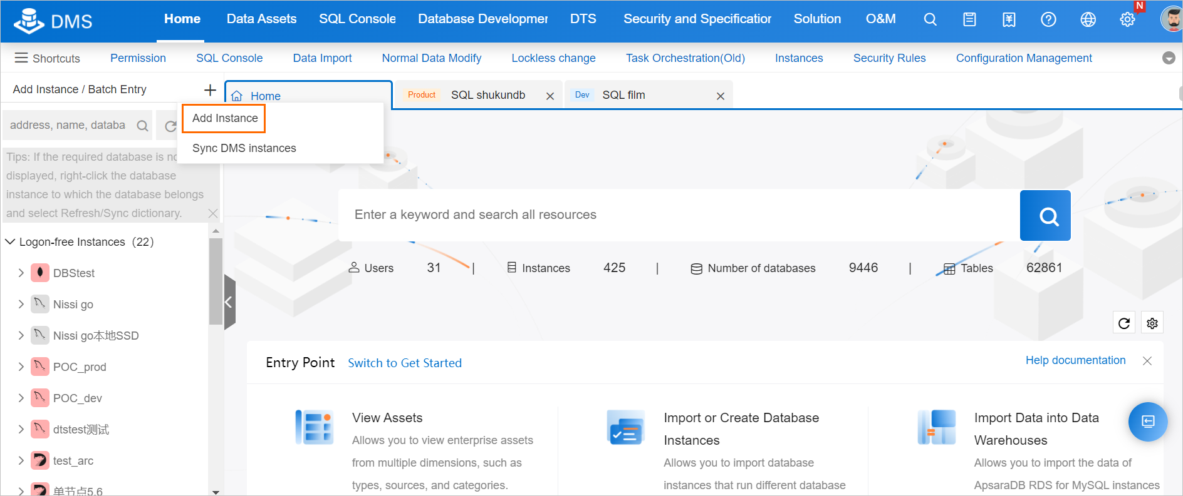Click the keyword search all resources field
Viewport: 1183px width, 496px height.
coord(677,215)
